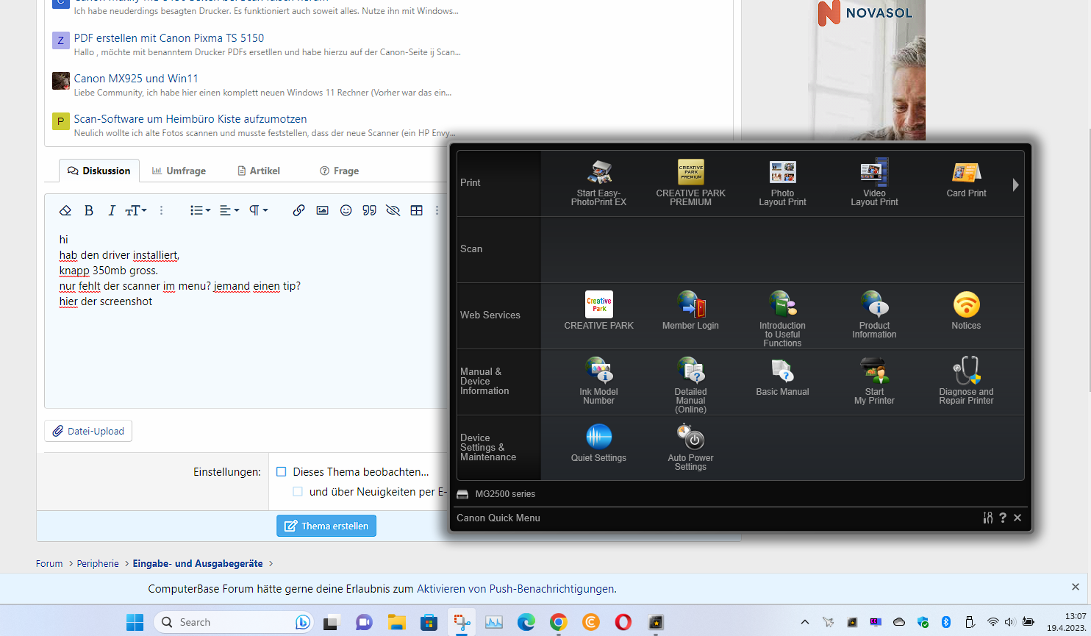
Task: Click the Datei-Upload button
Action: 88,431
